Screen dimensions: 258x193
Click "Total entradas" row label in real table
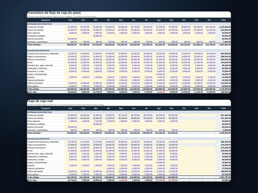pos(34,133)
